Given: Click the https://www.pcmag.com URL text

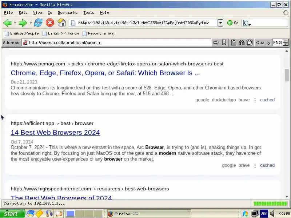Looking at the screenshot, I should click(x=38, y=64).
